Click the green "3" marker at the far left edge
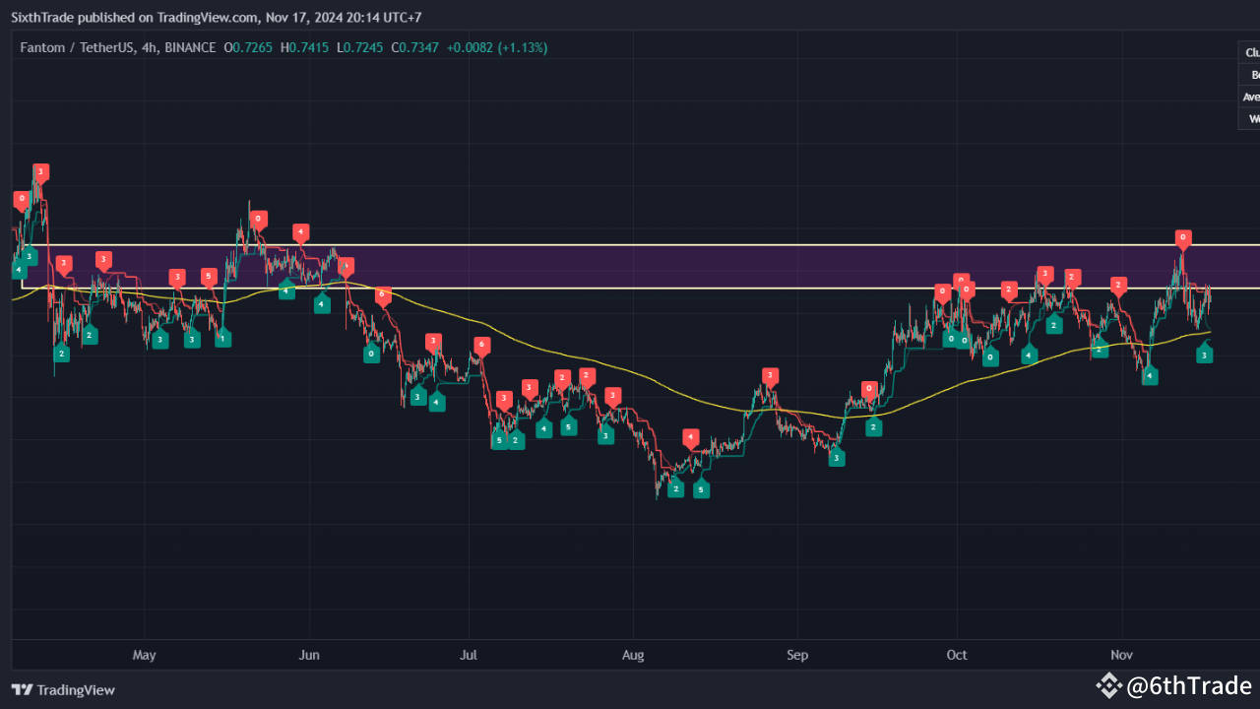 click(29, 255)
